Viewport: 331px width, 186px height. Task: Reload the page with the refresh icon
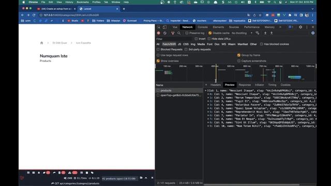coord(34,15)
